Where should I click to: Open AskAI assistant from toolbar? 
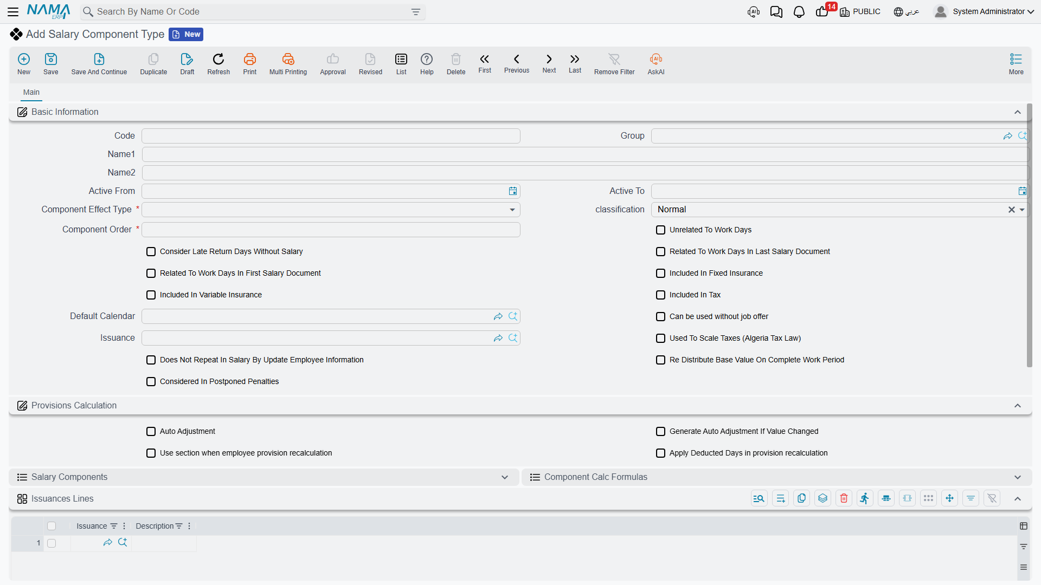tap(656, 63)
